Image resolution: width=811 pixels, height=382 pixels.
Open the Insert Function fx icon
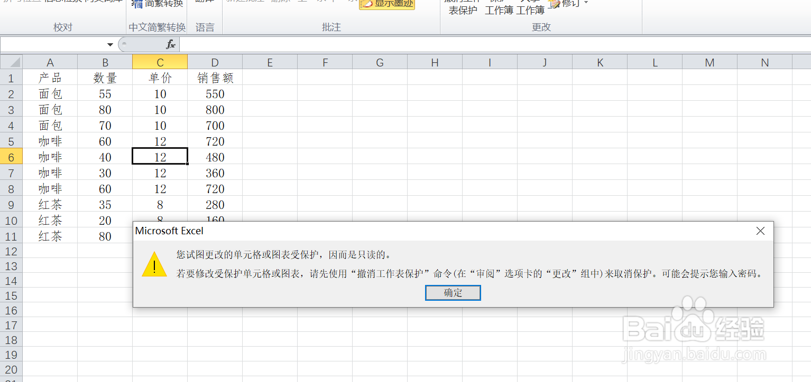tap(170, 44)
